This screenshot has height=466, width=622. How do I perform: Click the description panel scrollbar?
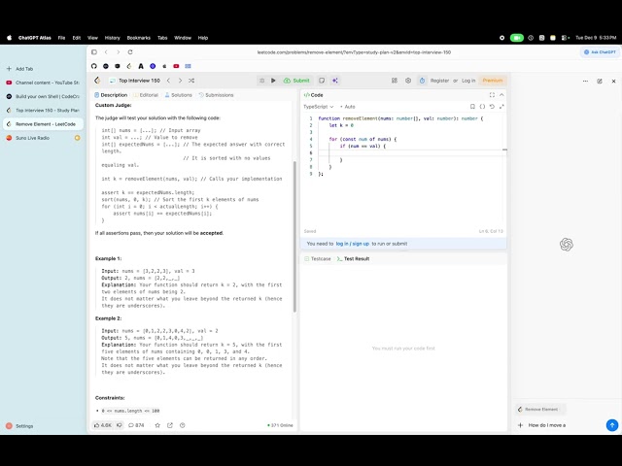[294, 237]
